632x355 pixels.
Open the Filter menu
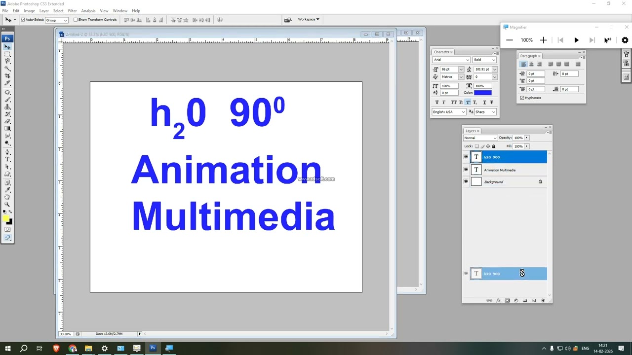72,11
